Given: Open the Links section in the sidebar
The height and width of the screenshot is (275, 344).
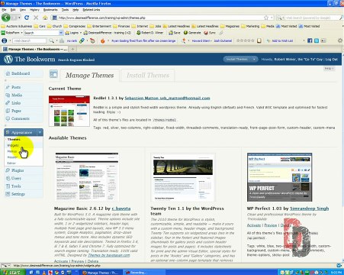Looking at the screenshot, I should [x=24, y=103].
